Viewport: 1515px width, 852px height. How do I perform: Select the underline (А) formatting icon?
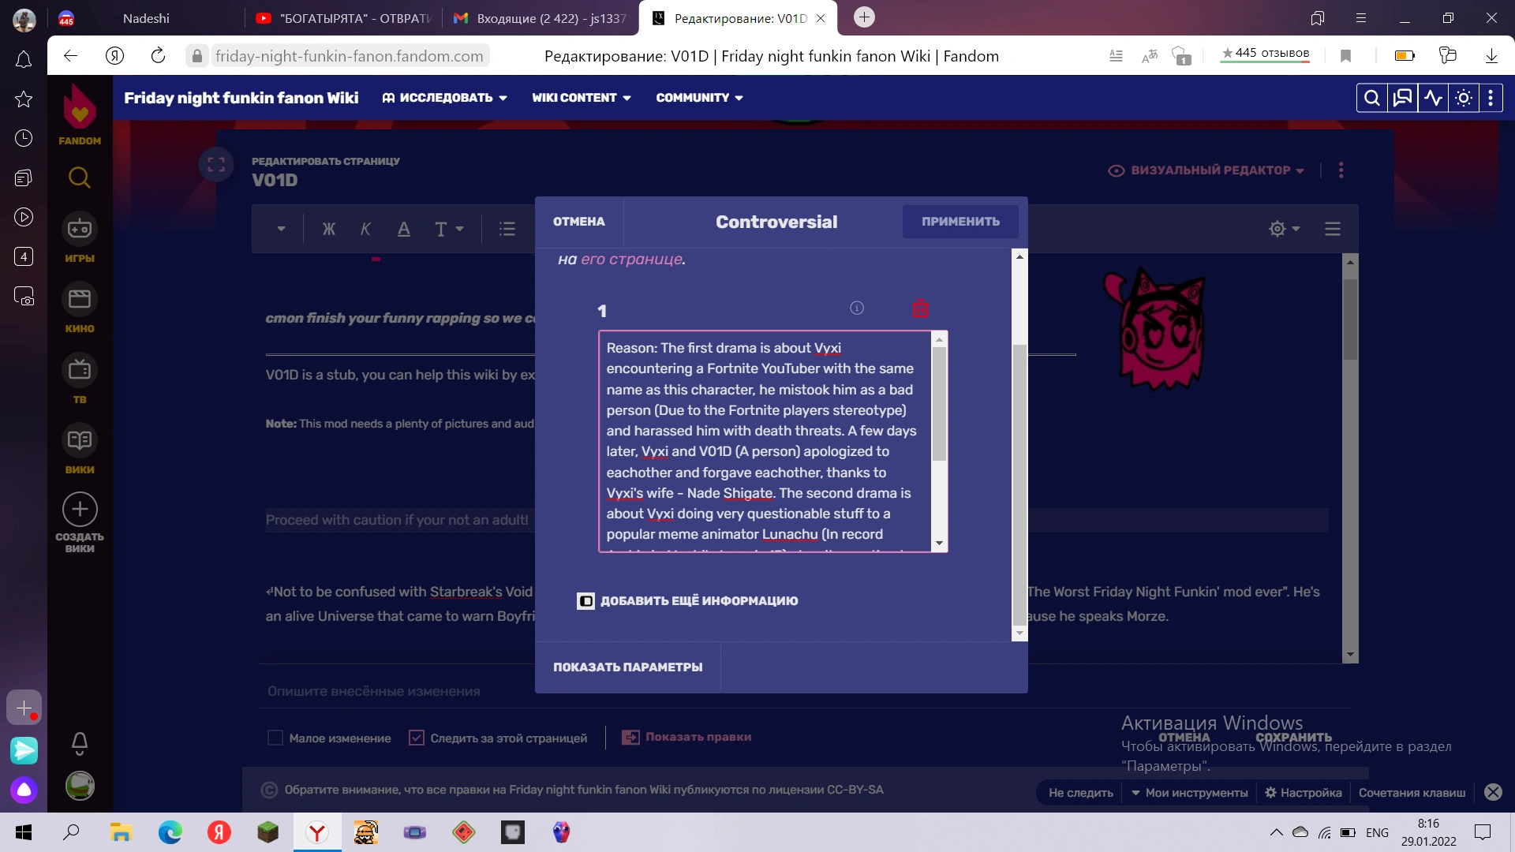tap(403, 229)
